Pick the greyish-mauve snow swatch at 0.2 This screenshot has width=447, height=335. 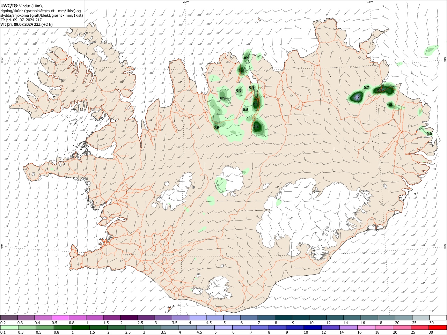(9, 318)
